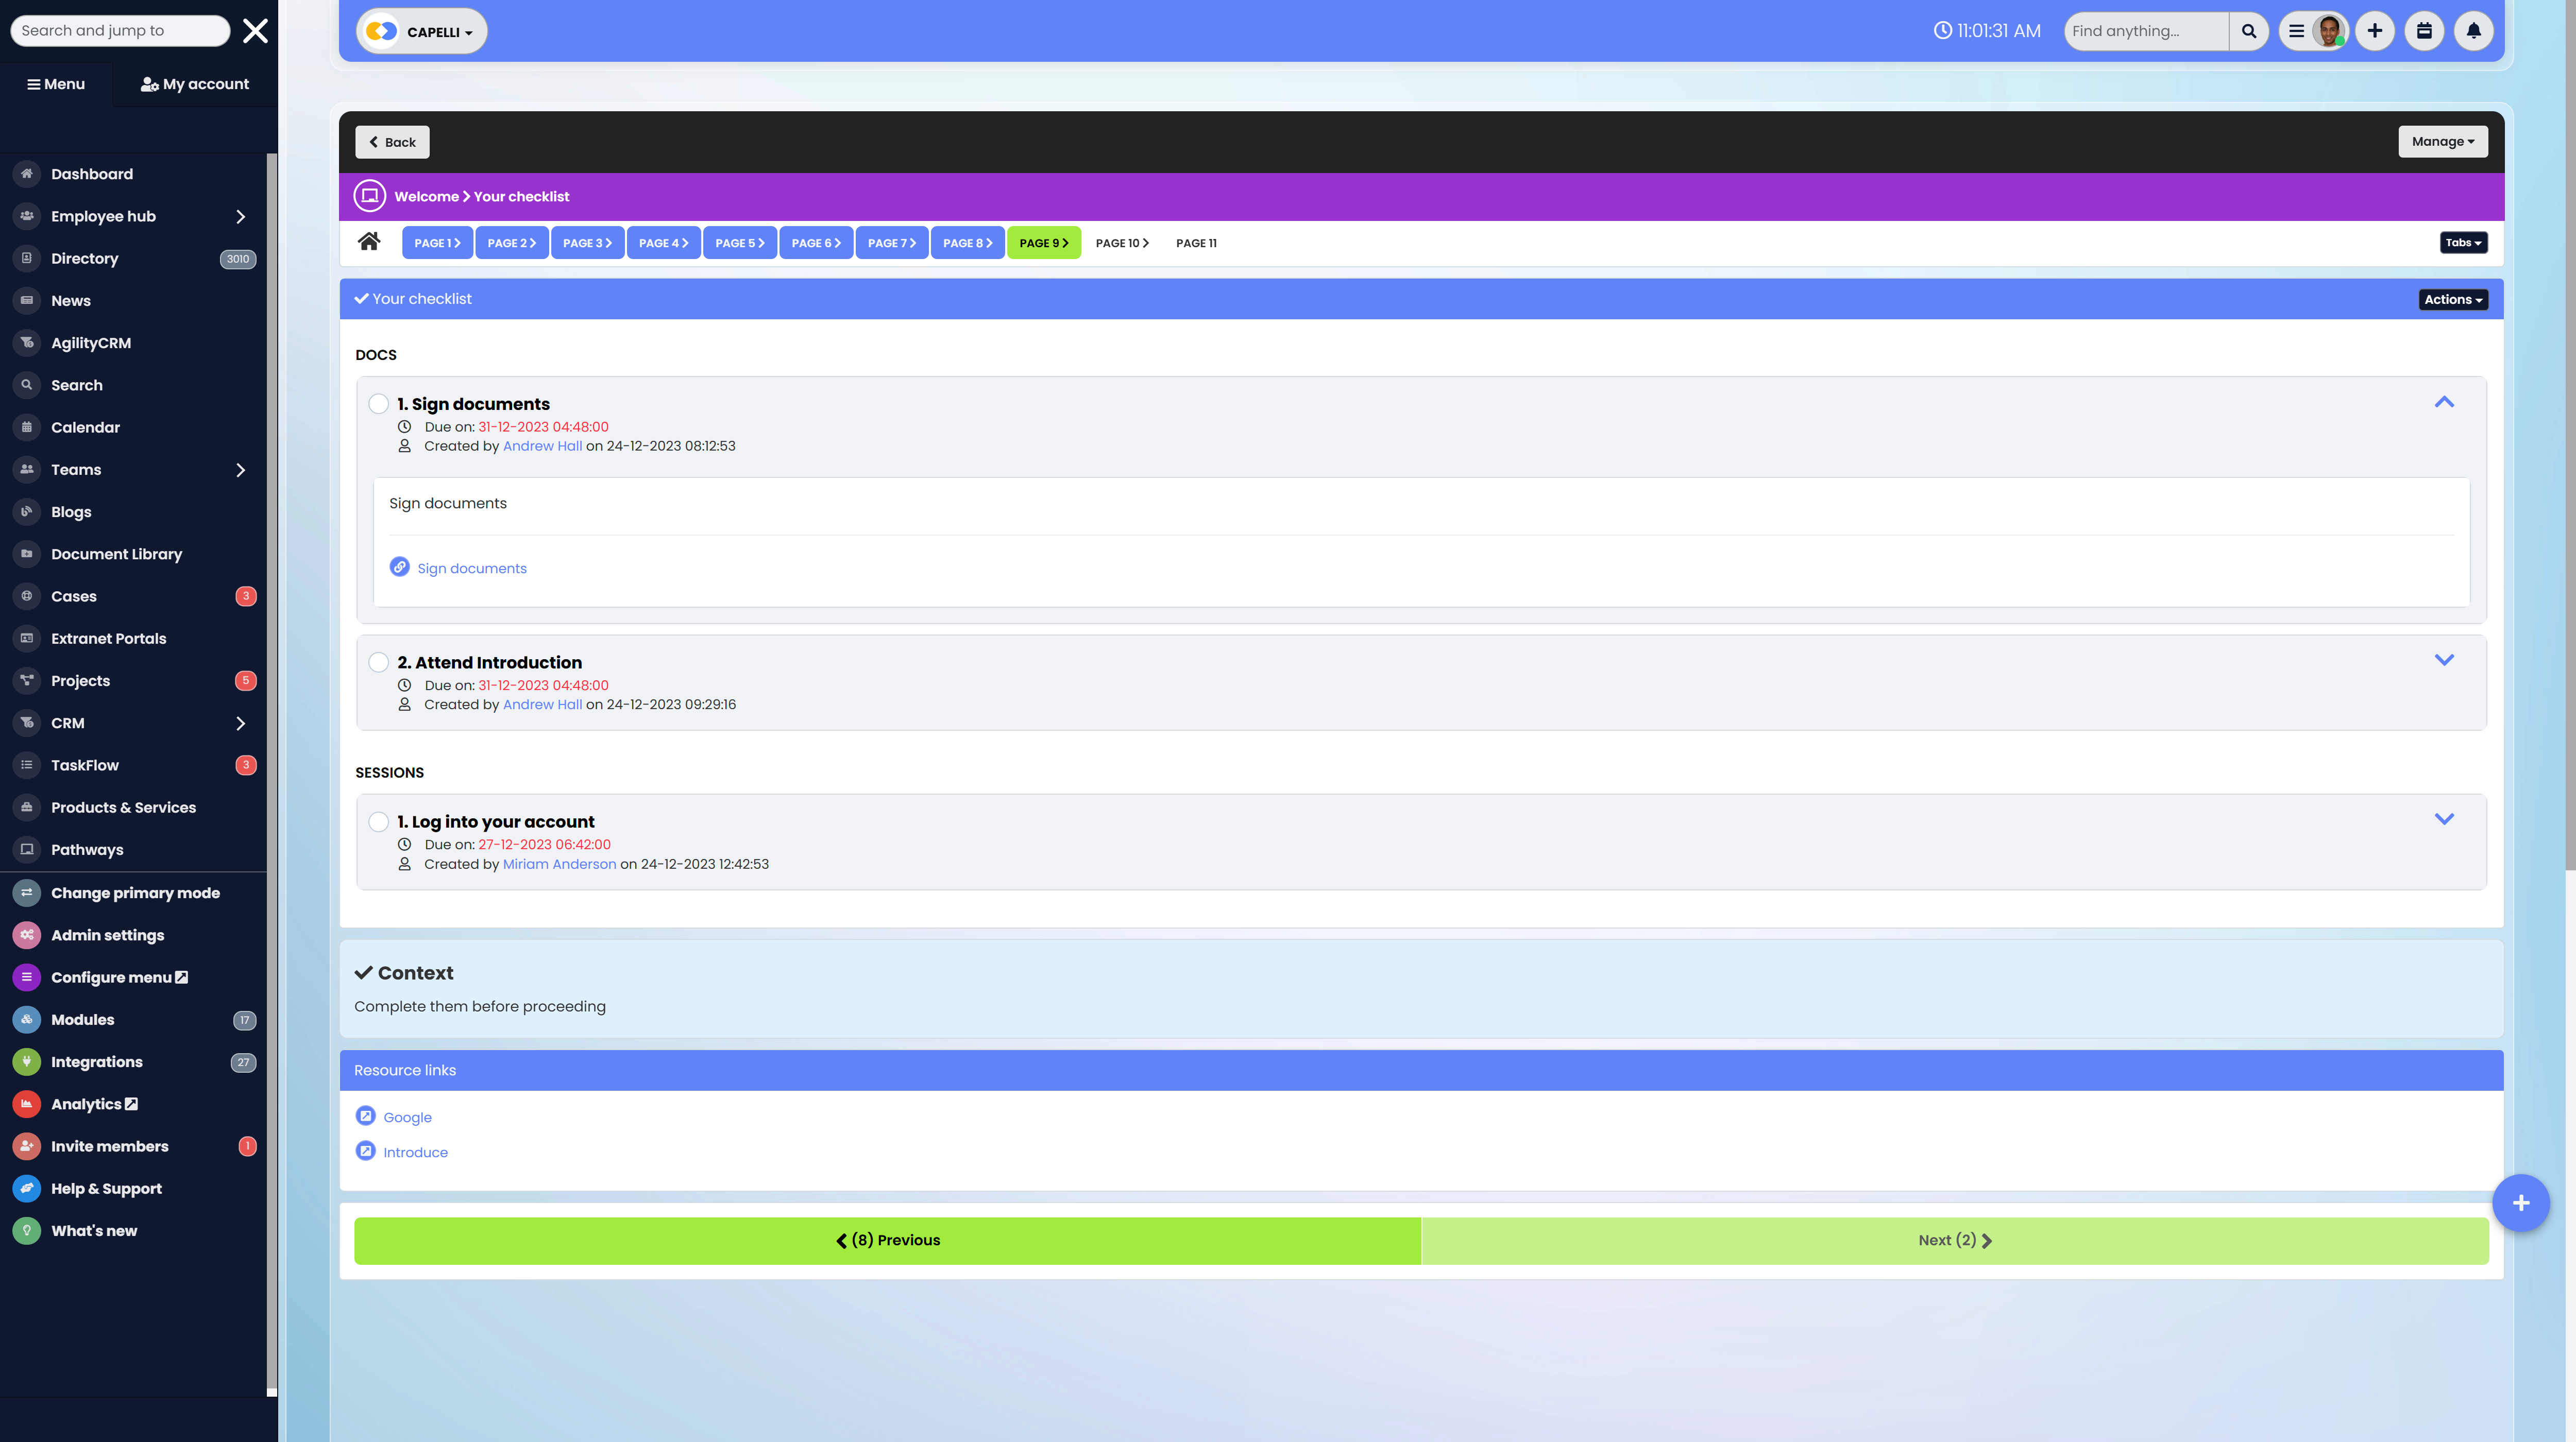2576x1442 pixels.
Task: Click the Products & Services icon
Action: tap(27, 808)
